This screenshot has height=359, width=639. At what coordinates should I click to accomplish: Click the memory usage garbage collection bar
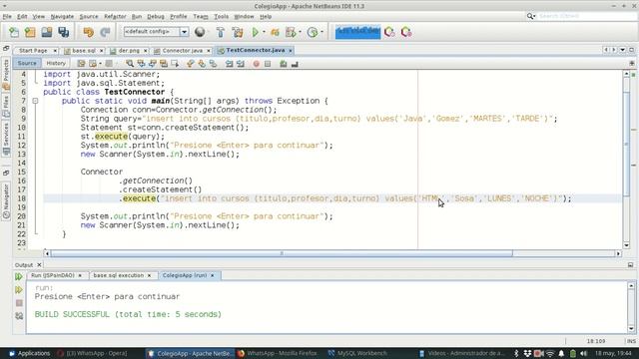357,32
